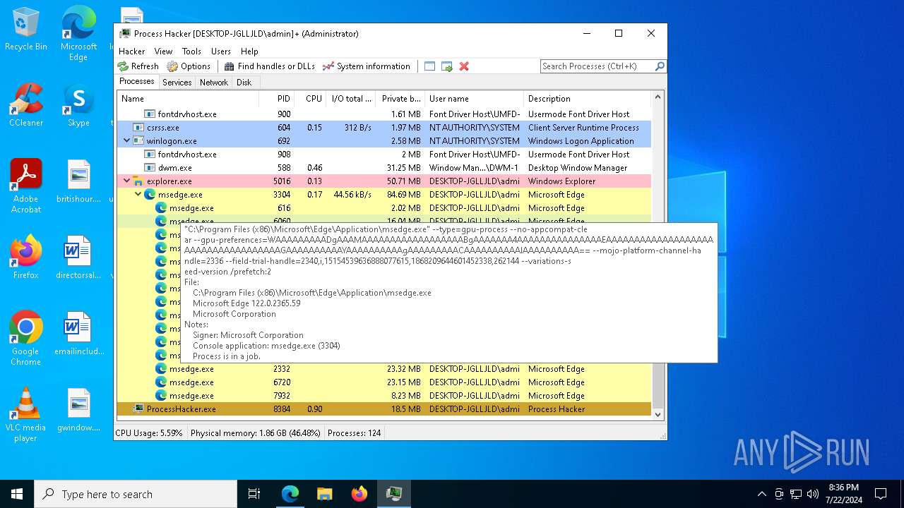
Task: Collapse the winlogon.exe tree node
Action: click(126, 141)
